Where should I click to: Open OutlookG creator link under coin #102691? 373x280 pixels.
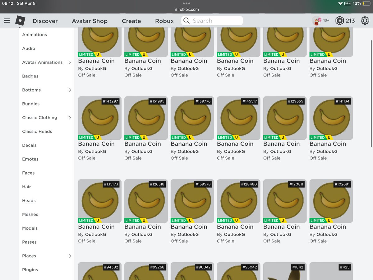click(x=327, y=235)
